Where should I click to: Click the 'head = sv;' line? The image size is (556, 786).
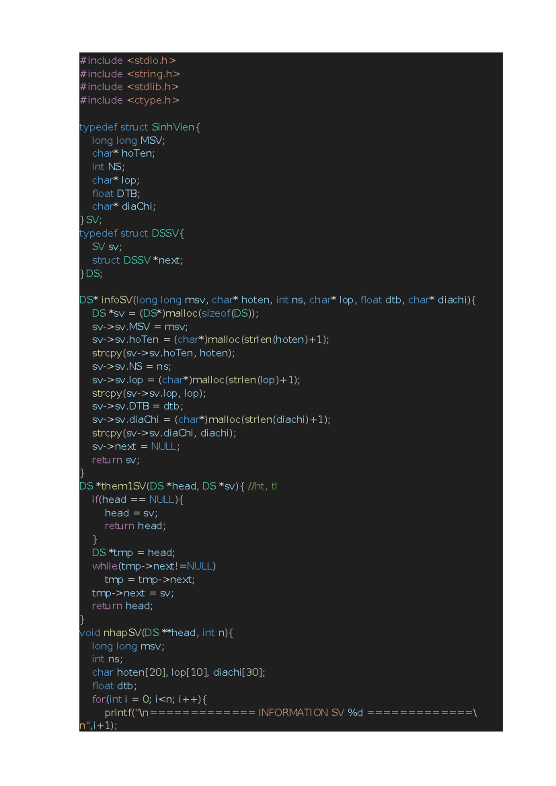[131, 513]
